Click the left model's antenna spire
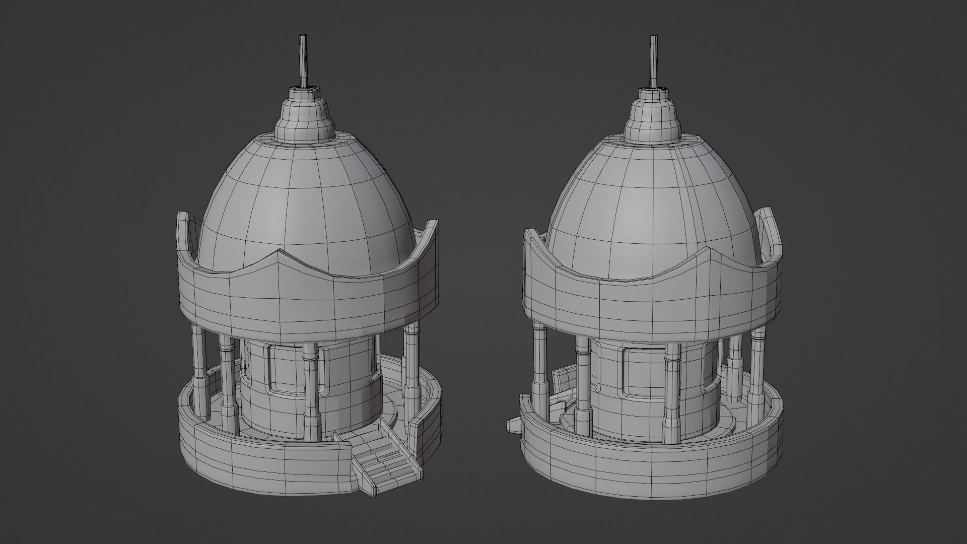Image resolution: width=967 pixels, height=544 pixels. pos(302,60)
